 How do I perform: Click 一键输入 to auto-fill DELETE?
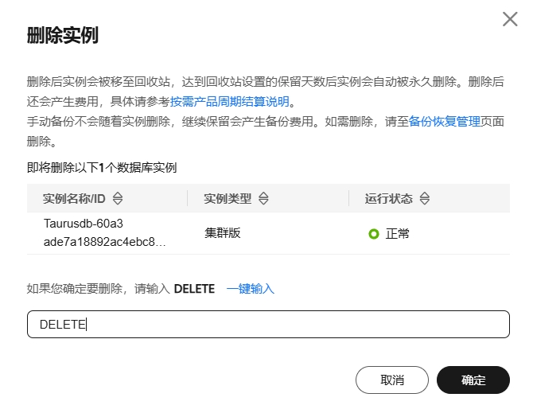(251, 289)
